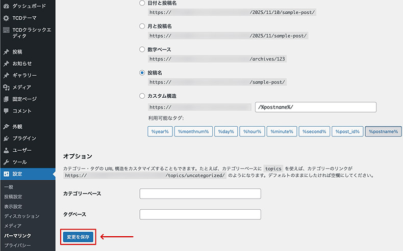Open 設定 menu in sidebar
The image size is (403, 251).
[x=28, y=174]
